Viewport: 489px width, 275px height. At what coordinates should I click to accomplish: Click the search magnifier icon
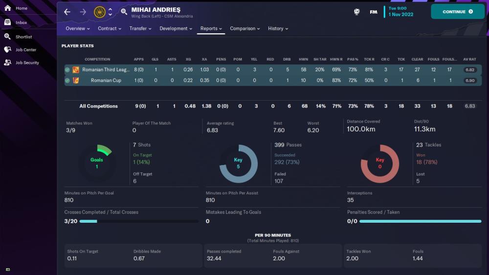(x=124, y=12)
